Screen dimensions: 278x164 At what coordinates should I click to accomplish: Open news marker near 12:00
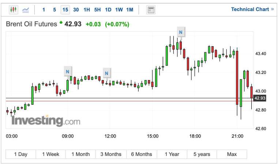[x=107, y=73]
